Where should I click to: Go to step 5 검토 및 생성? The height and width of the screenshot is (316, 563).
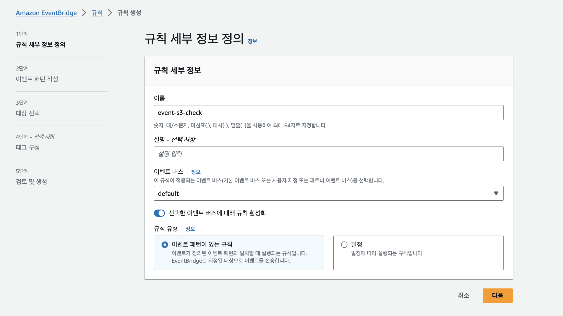pyautogui.click(x=31, y=181)
